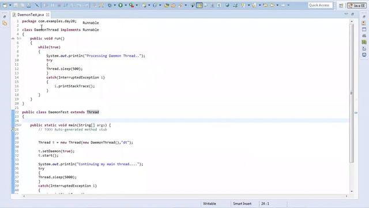Image resolution: width=369 pixels, height=208 pixels.
Task: Click the Open Perspective icon
Action: click(341, 5)
